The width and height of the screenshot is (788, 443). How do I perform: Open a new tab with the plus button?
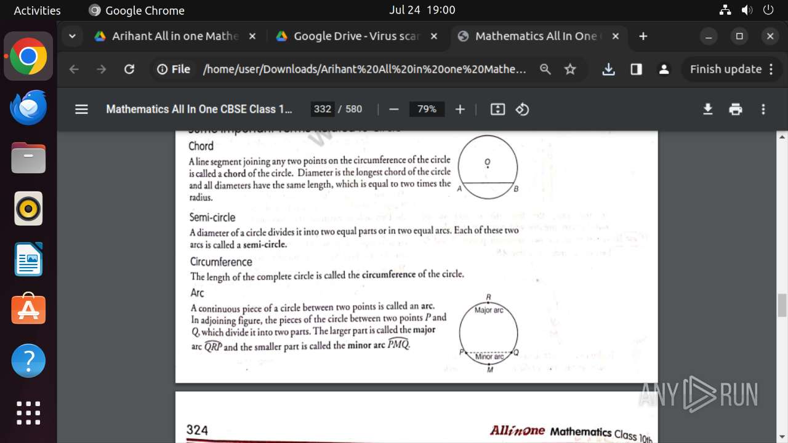[643, 36]
